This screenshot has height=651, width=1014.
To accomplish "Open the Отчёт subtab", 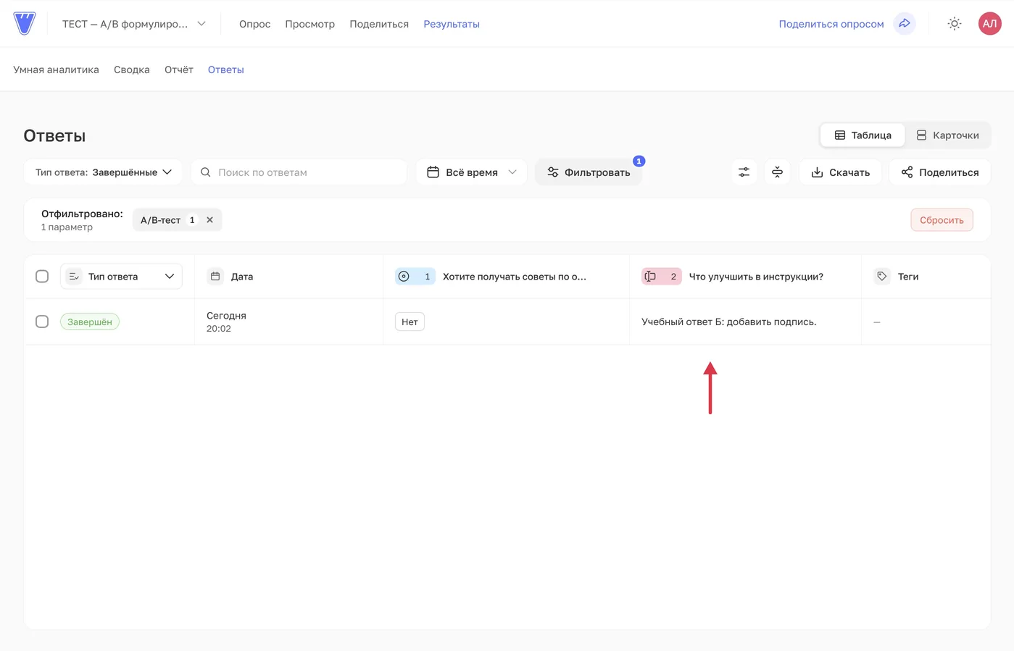I will click(x=179, y=70).
